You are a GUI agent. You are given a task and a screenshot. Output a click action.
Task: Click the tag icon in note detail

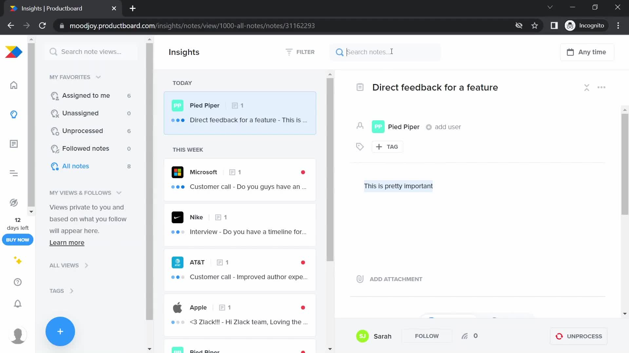pyautogui.click(x=360, y=147)
